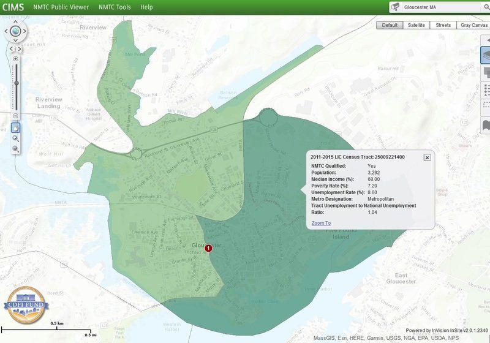Open the bookmarks map icon
Screen dimensions: 490x343
pyautogui.click(x=486, y=126)
